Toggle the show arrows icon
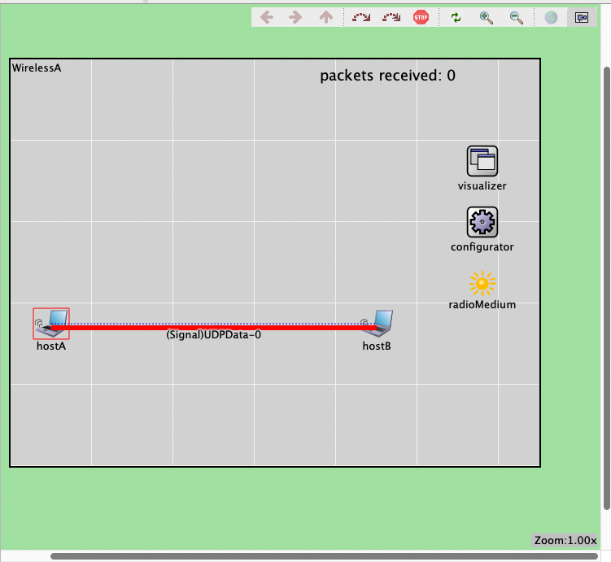The width and height of the screenshot is (611, 562). pyautogui.click(x=361, y=17)
